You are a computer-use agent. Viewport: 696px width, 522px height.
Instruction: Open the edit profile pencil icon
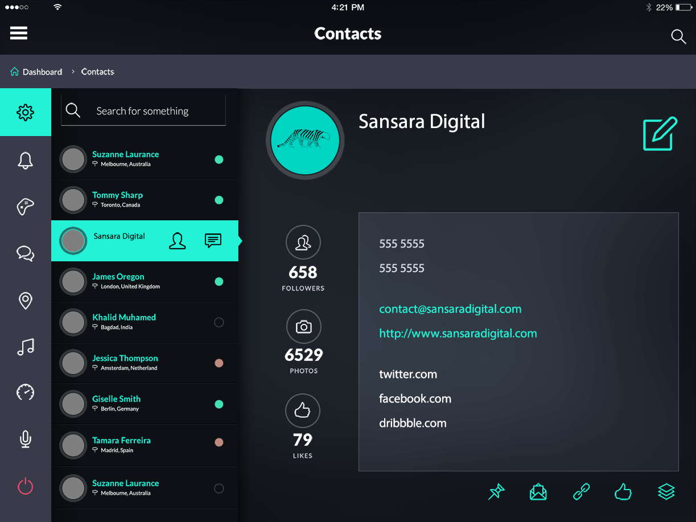click(x=660, y=134)
